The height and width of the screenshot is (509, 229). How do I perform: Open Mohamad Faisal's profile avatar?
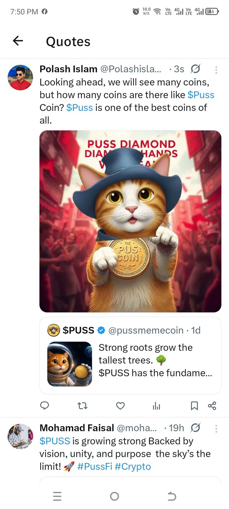click(20, 436)
